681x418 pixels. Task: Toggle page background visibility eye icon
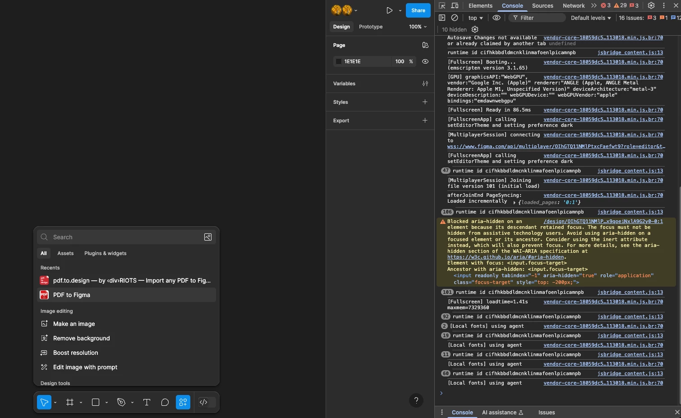(425, 61)
